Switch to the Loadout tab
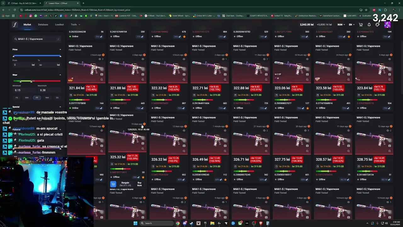The height and width of the screenshot is (227, 403). coord(60,25)
